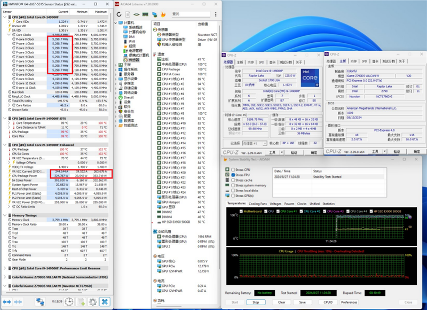Expand the Performance Limit Reasons group
The width and height of the screenshot is (427, 310).
pos(5,268)
